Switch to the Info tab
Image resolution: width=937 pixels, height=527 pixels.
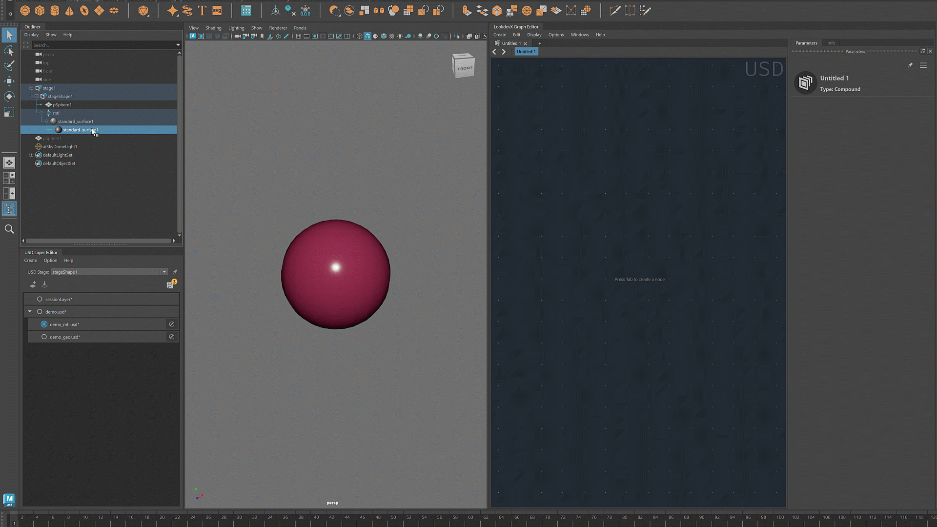tap(831, 43)
